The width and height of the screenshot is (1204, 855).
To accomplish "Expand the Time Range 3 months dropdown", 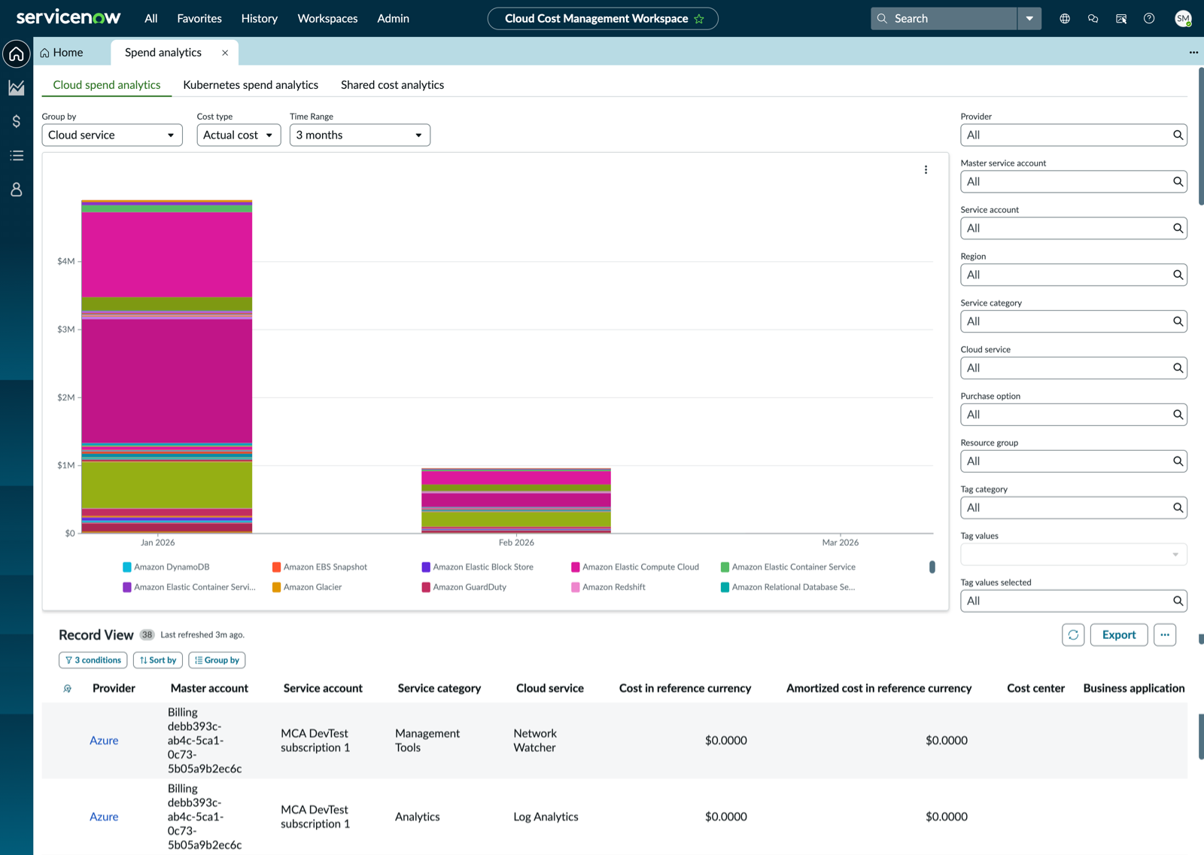I will tap(360, 135).
